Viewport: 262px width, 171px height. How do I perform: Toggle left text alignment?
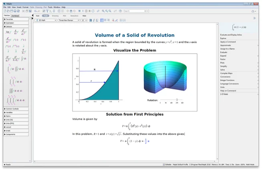tap(102, 20)
